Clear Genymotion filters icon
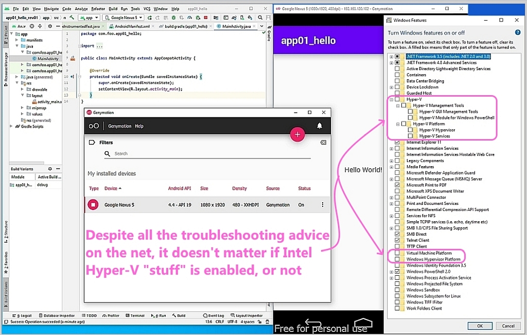This screenshot has width=527, height=335. point(323,143)
